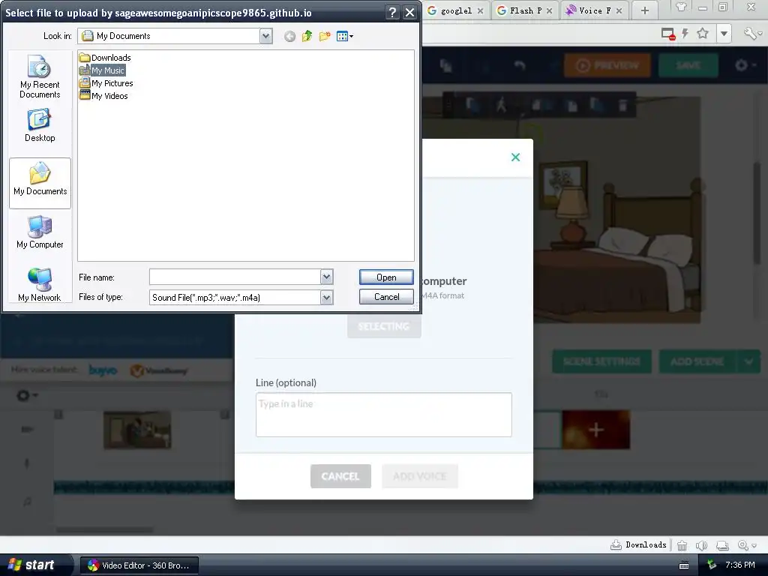The height and width of the screenshot is (576, 768).
Task: Select the first scene thumbnail in timeline
Action: click(137, 430)
